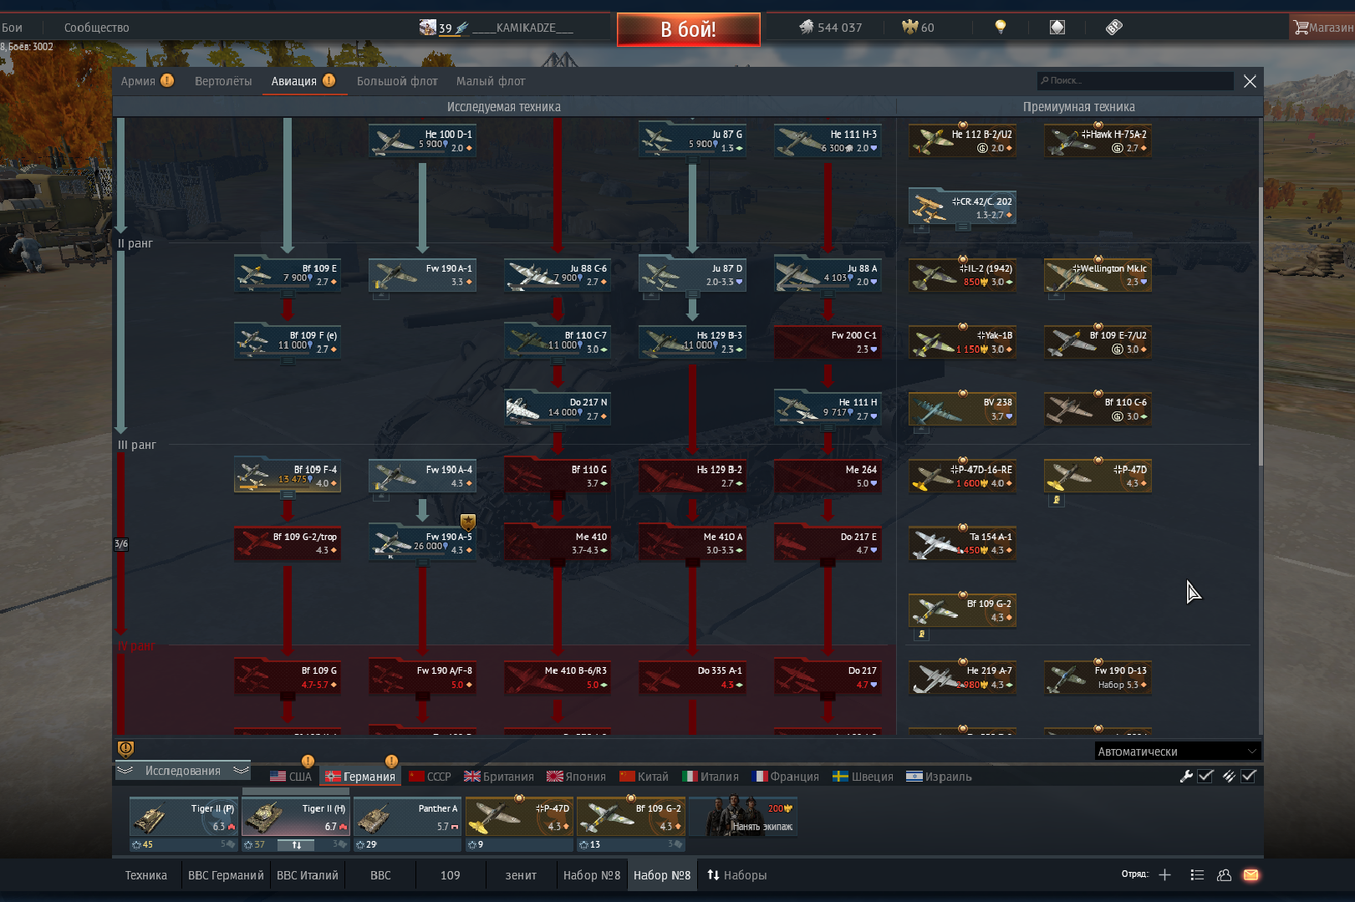Switch to the Армия tab

[x=146, y=81]
